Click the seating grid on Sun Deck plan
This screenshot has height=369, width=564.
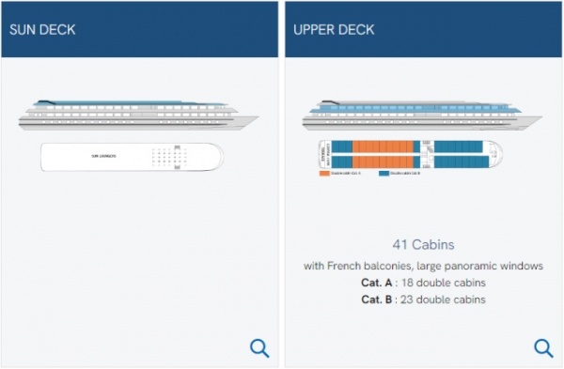tap(169, 157)
